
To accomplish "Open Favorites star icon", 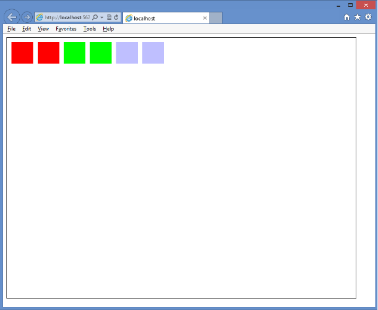I will point(357,17).
